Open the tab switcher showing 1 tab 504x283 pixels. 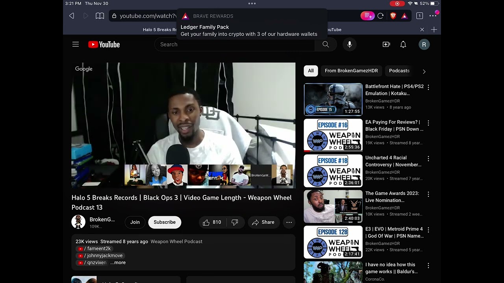pos(419,16)
